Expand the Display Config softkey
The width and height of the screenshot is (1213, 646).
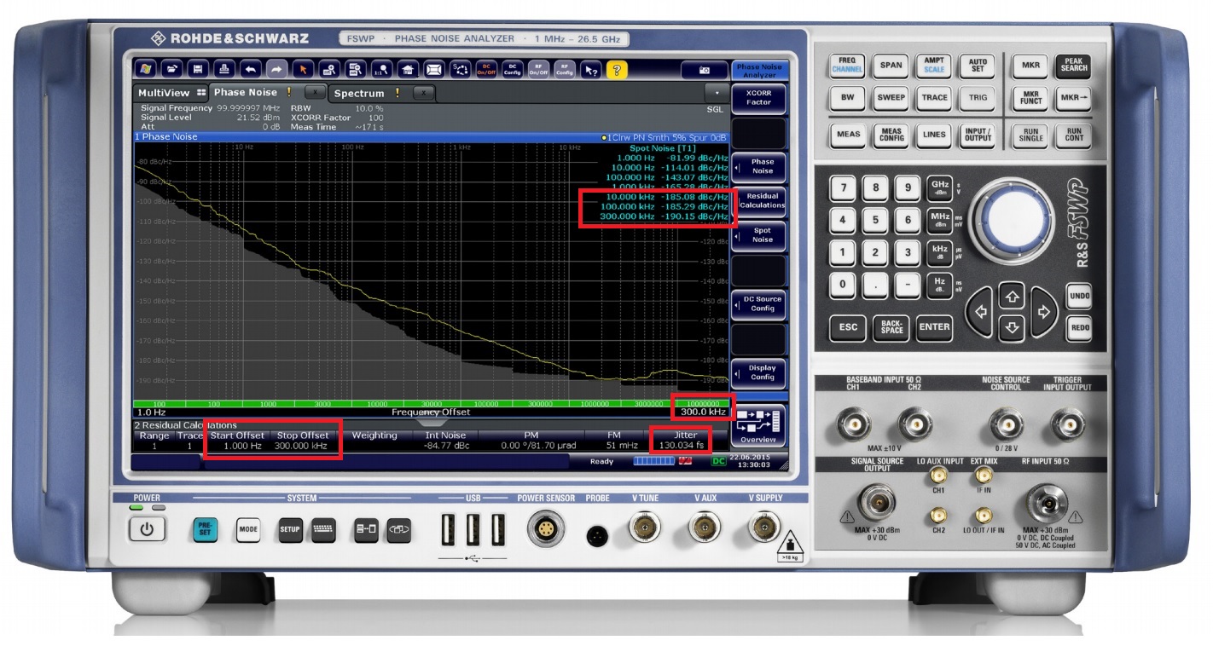point(758,373)
